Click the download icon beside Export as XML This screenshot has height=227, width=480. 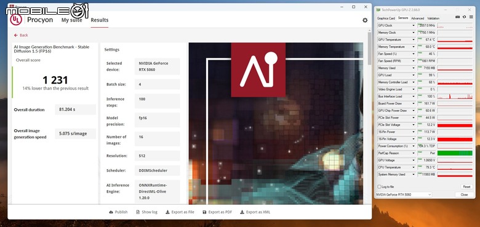pyautogui.click(x=242, y=212)
